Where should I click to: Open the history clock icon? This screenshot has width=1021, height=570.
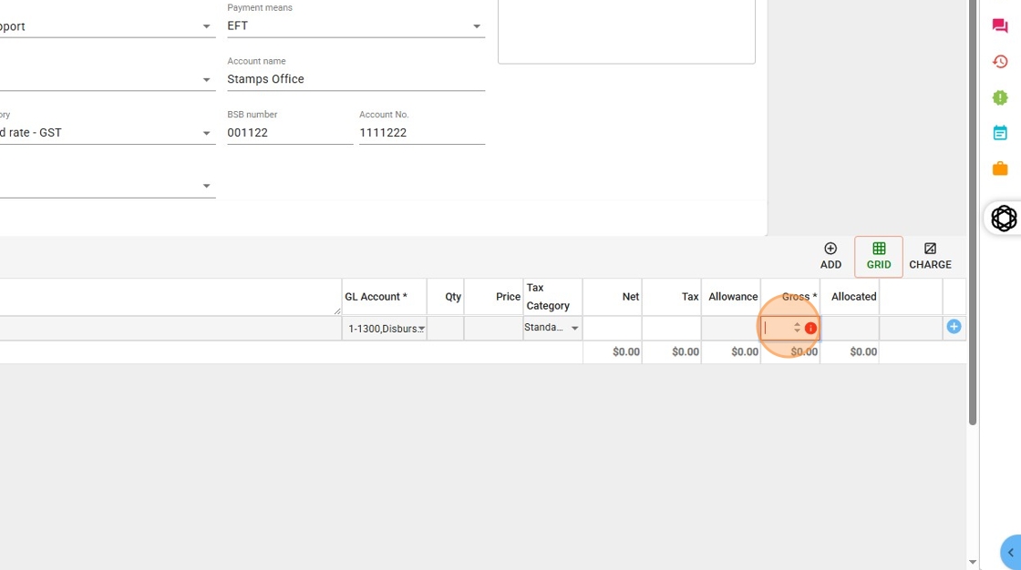pyautogui.click(x=1000, y=62)
